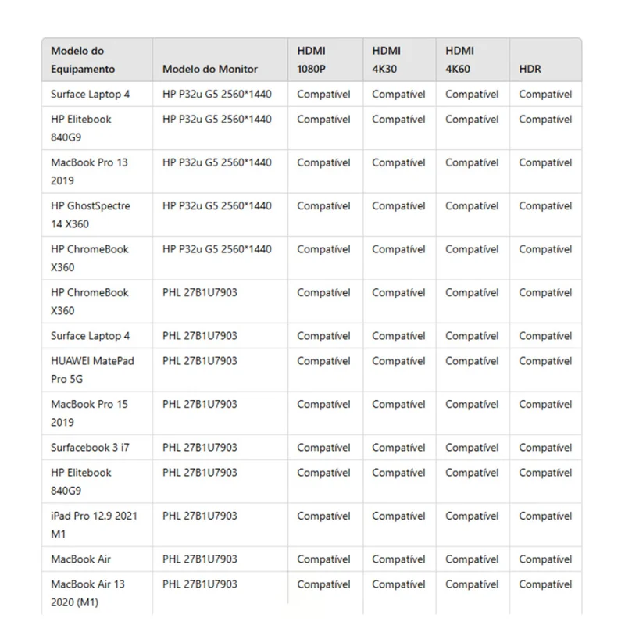The image size is (625, 625).
Task: Select the "Surfacebook 3 i7" cell
Action: coord(97,447)
